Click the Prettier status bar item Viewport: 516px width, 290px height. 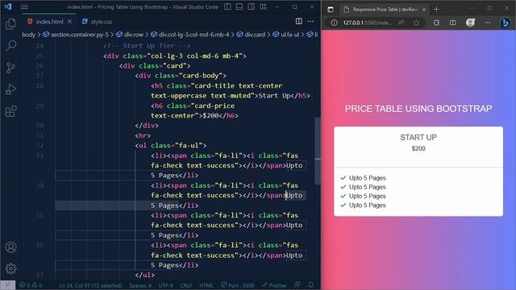(274, 285)
